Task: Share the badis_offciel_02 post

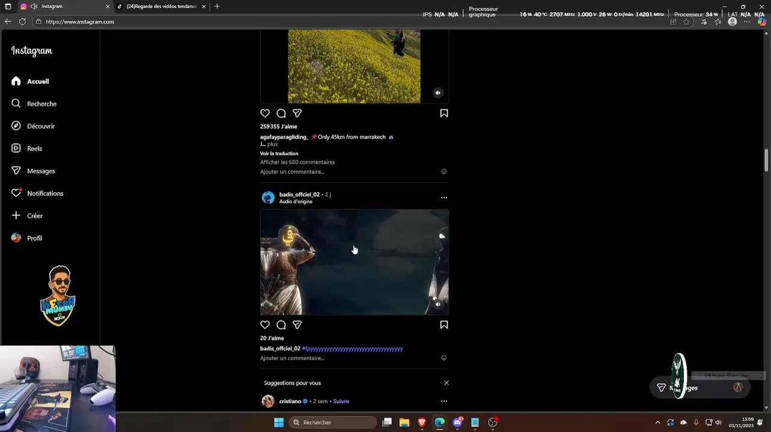Action: [297, 325]
